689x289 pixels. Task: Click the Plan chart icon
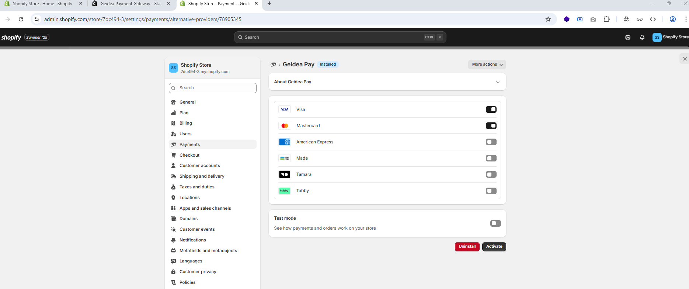[x=173, y=113]
